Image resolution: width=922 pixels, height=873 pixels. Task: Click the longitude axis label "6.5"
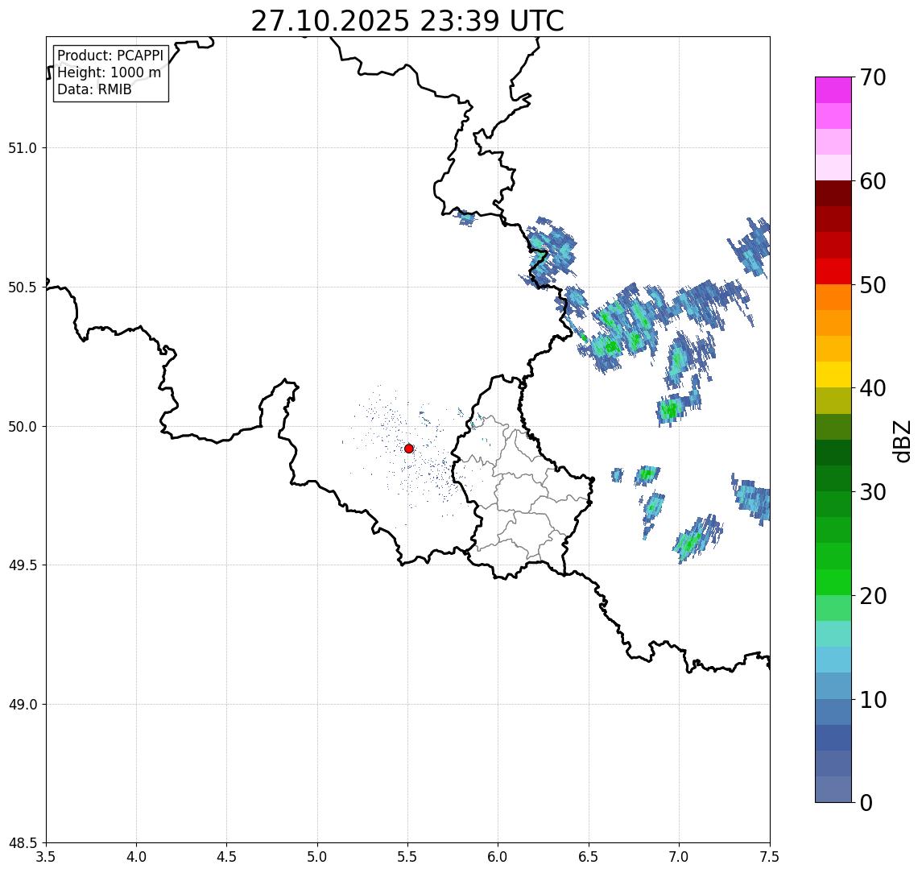click(x=589, y=857)
